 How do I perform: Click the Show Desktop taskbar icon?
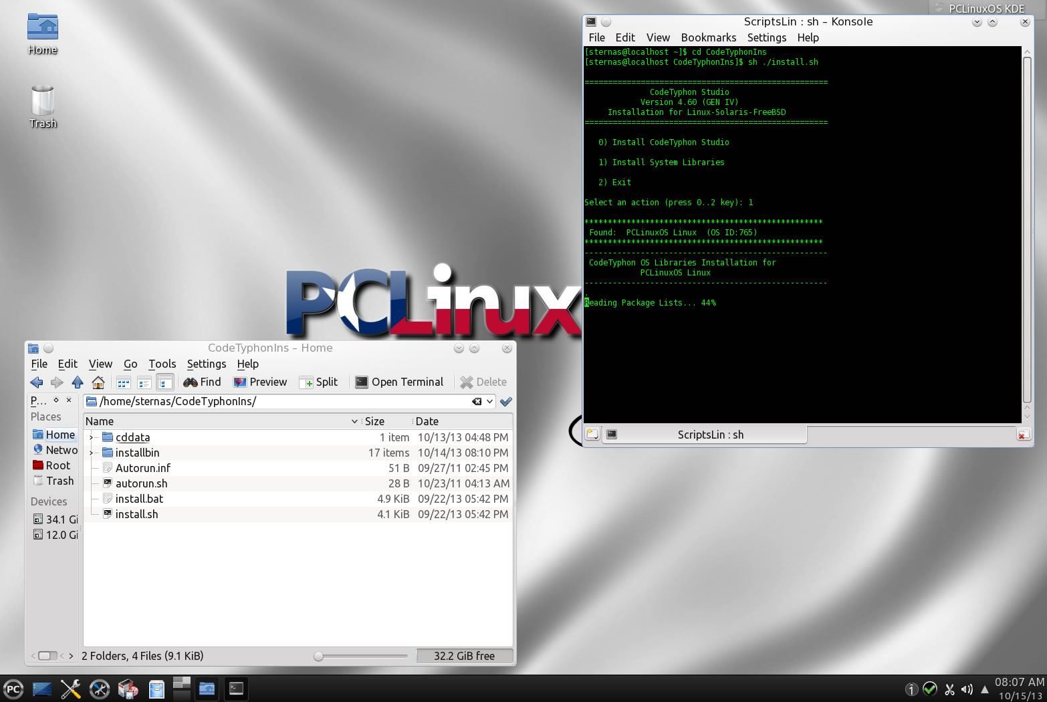[x=41, y=689]
